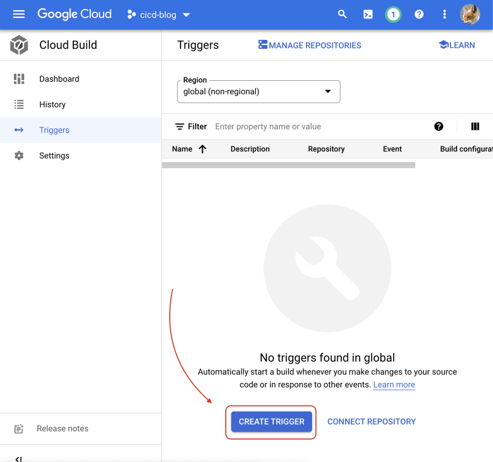Click the Event column header
Viewport: 493px width, 462px height.
(392, 149)
